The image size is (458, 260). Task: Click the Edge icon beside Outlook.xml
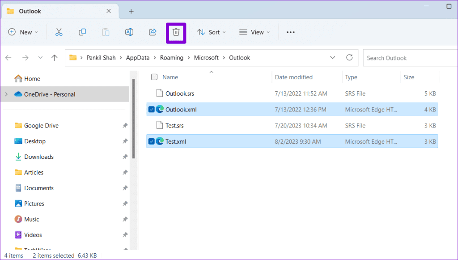pos(160,109)
